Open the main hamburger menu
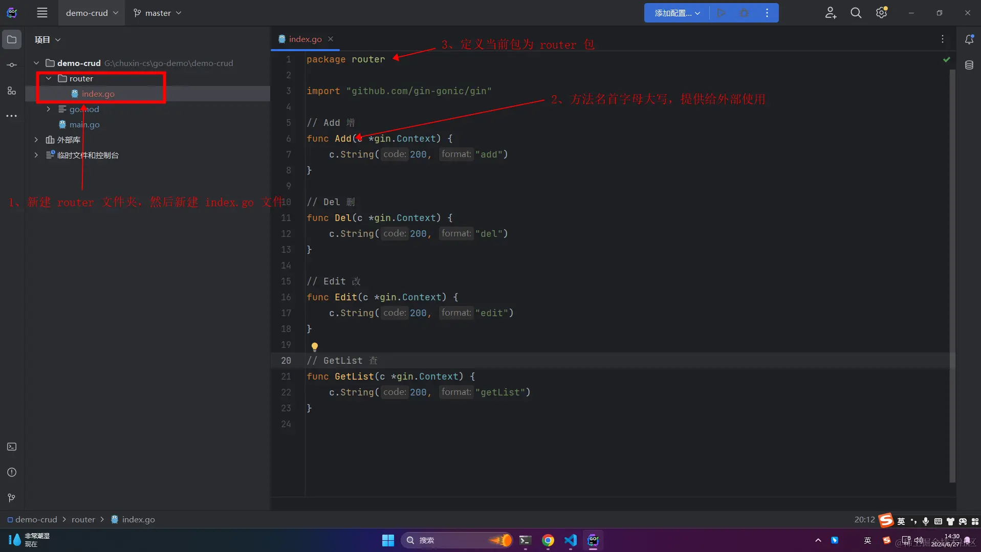Viewport: 981px width, 552px height. [42, 13]
